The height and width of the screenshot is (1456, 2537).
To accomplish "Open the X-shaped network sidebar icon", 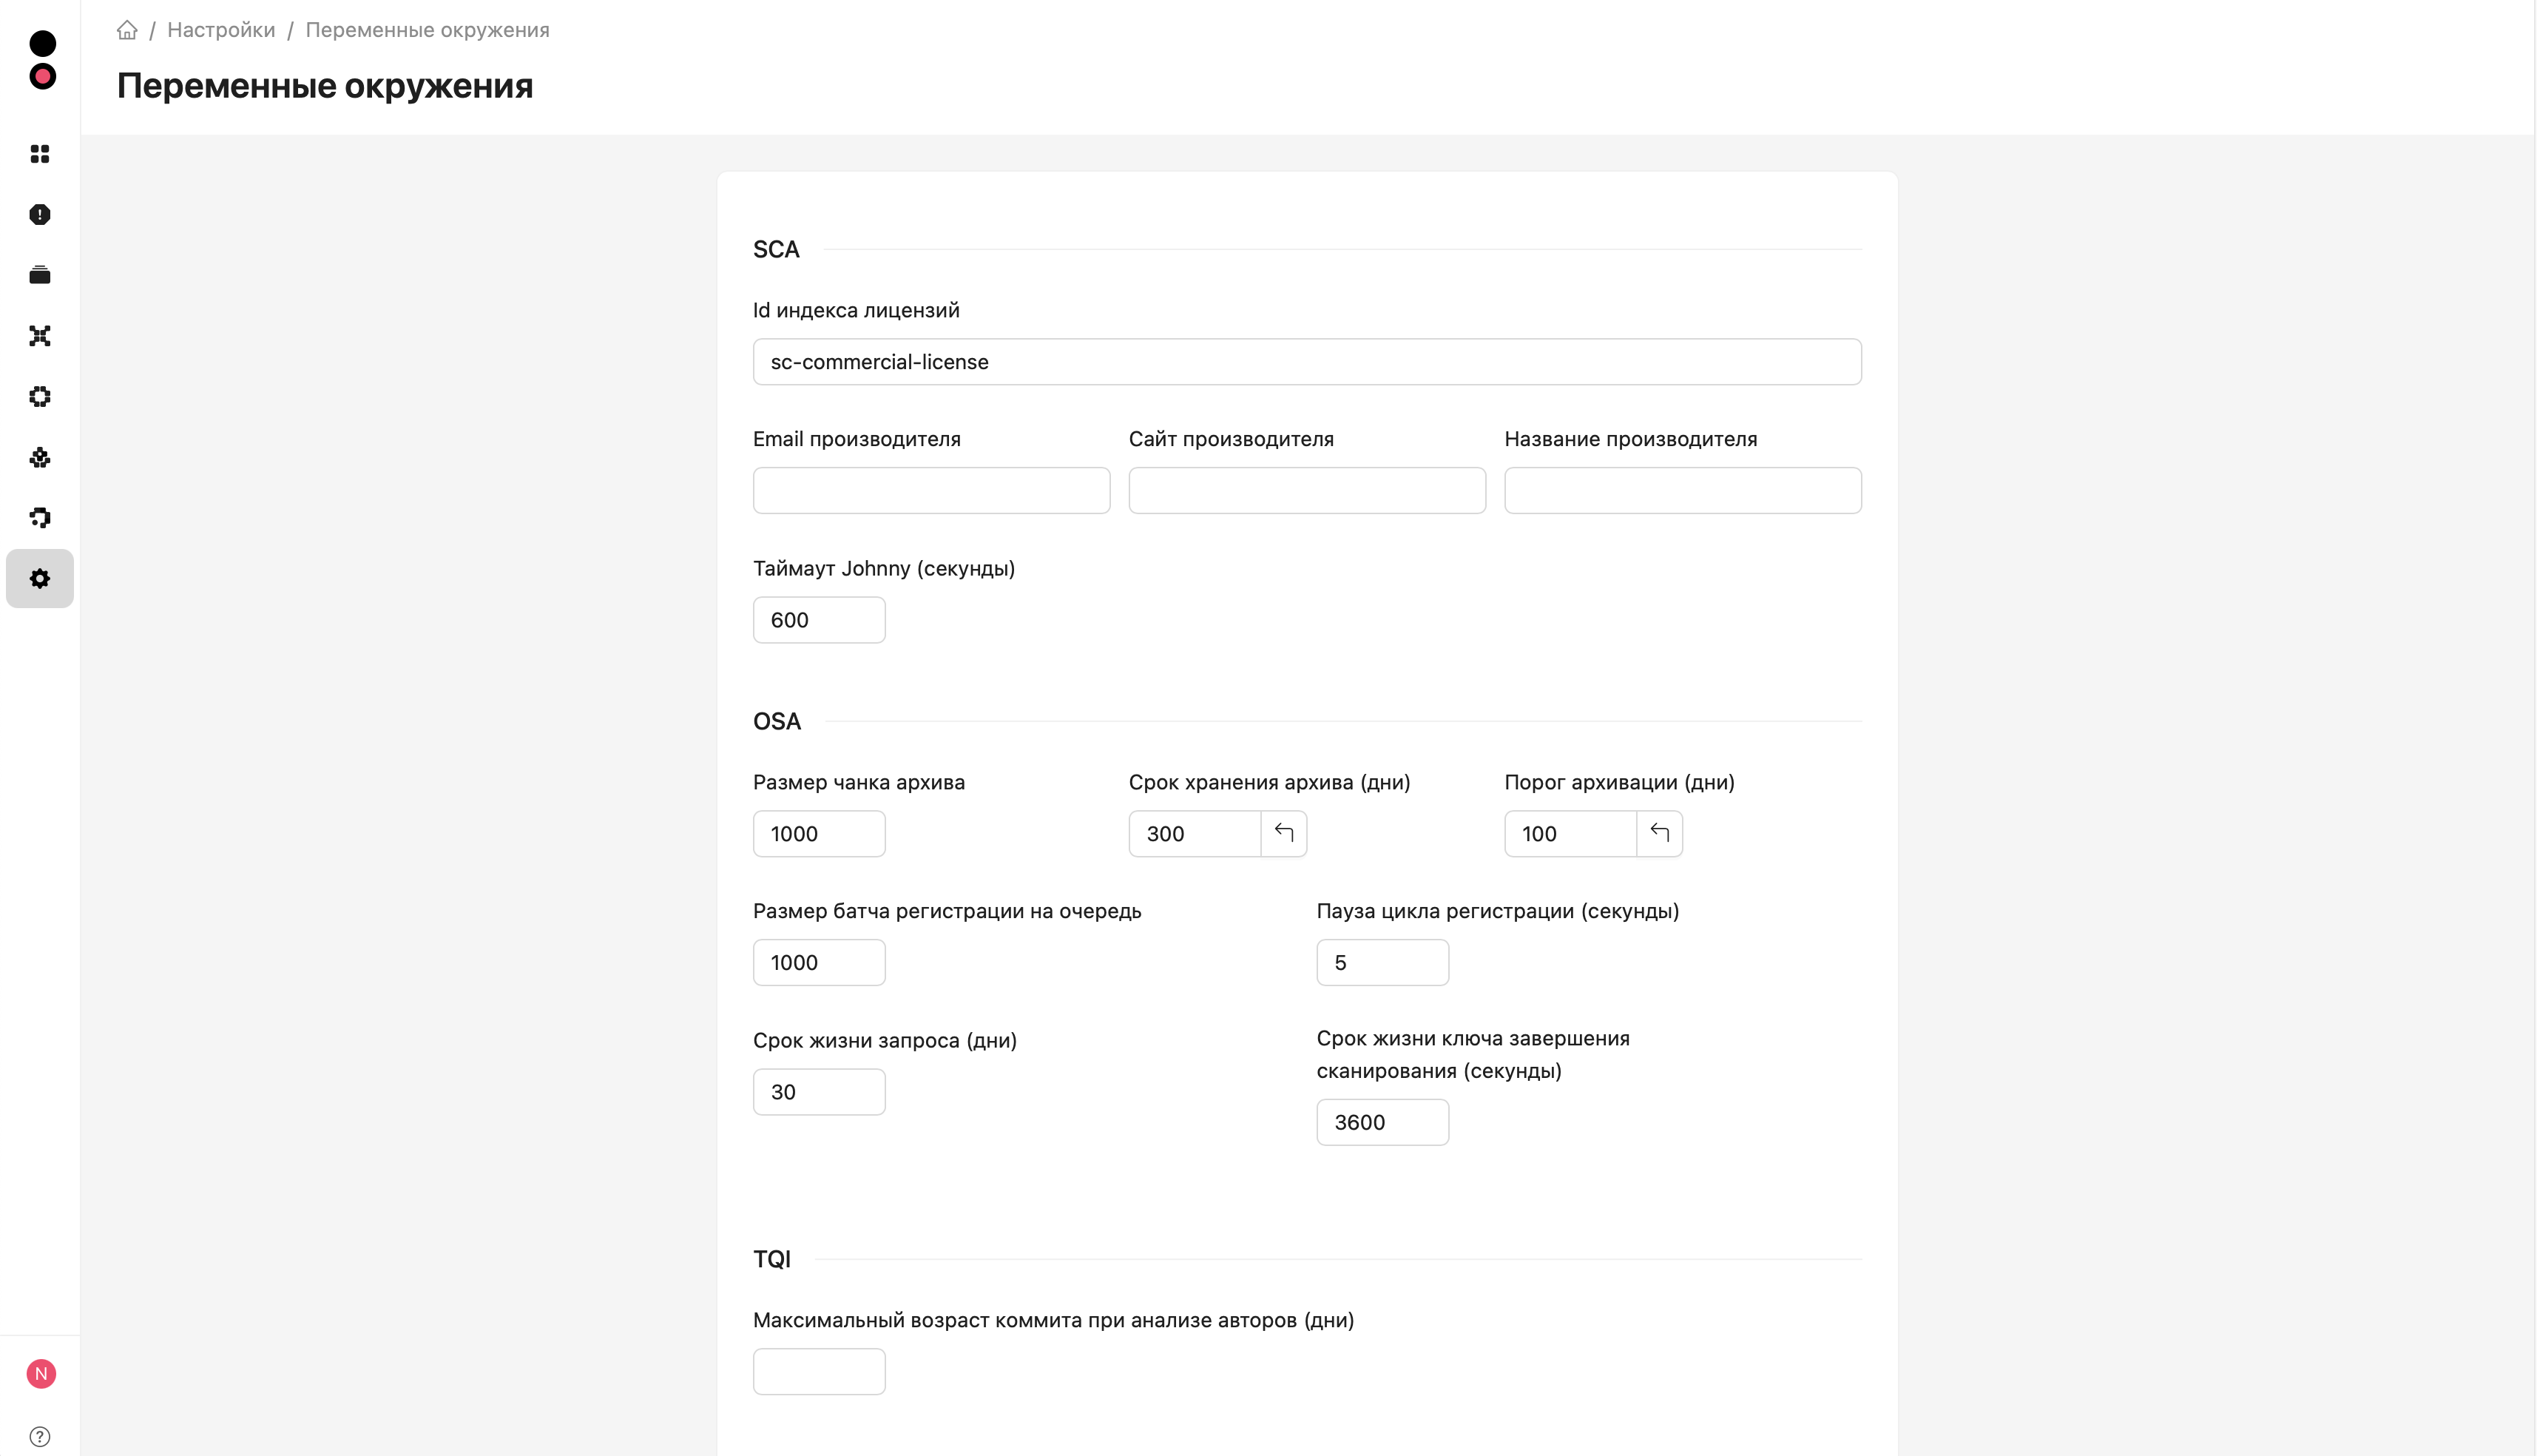I will tap(40, 336).
